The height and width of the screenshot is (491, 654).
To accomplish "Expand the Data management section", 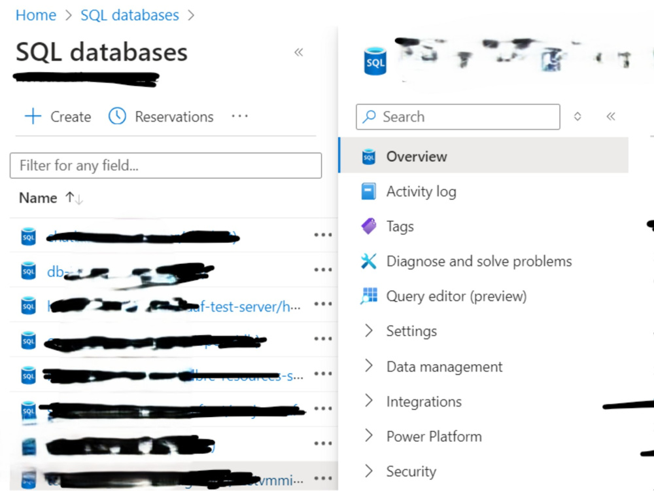I will coord(369,365).
